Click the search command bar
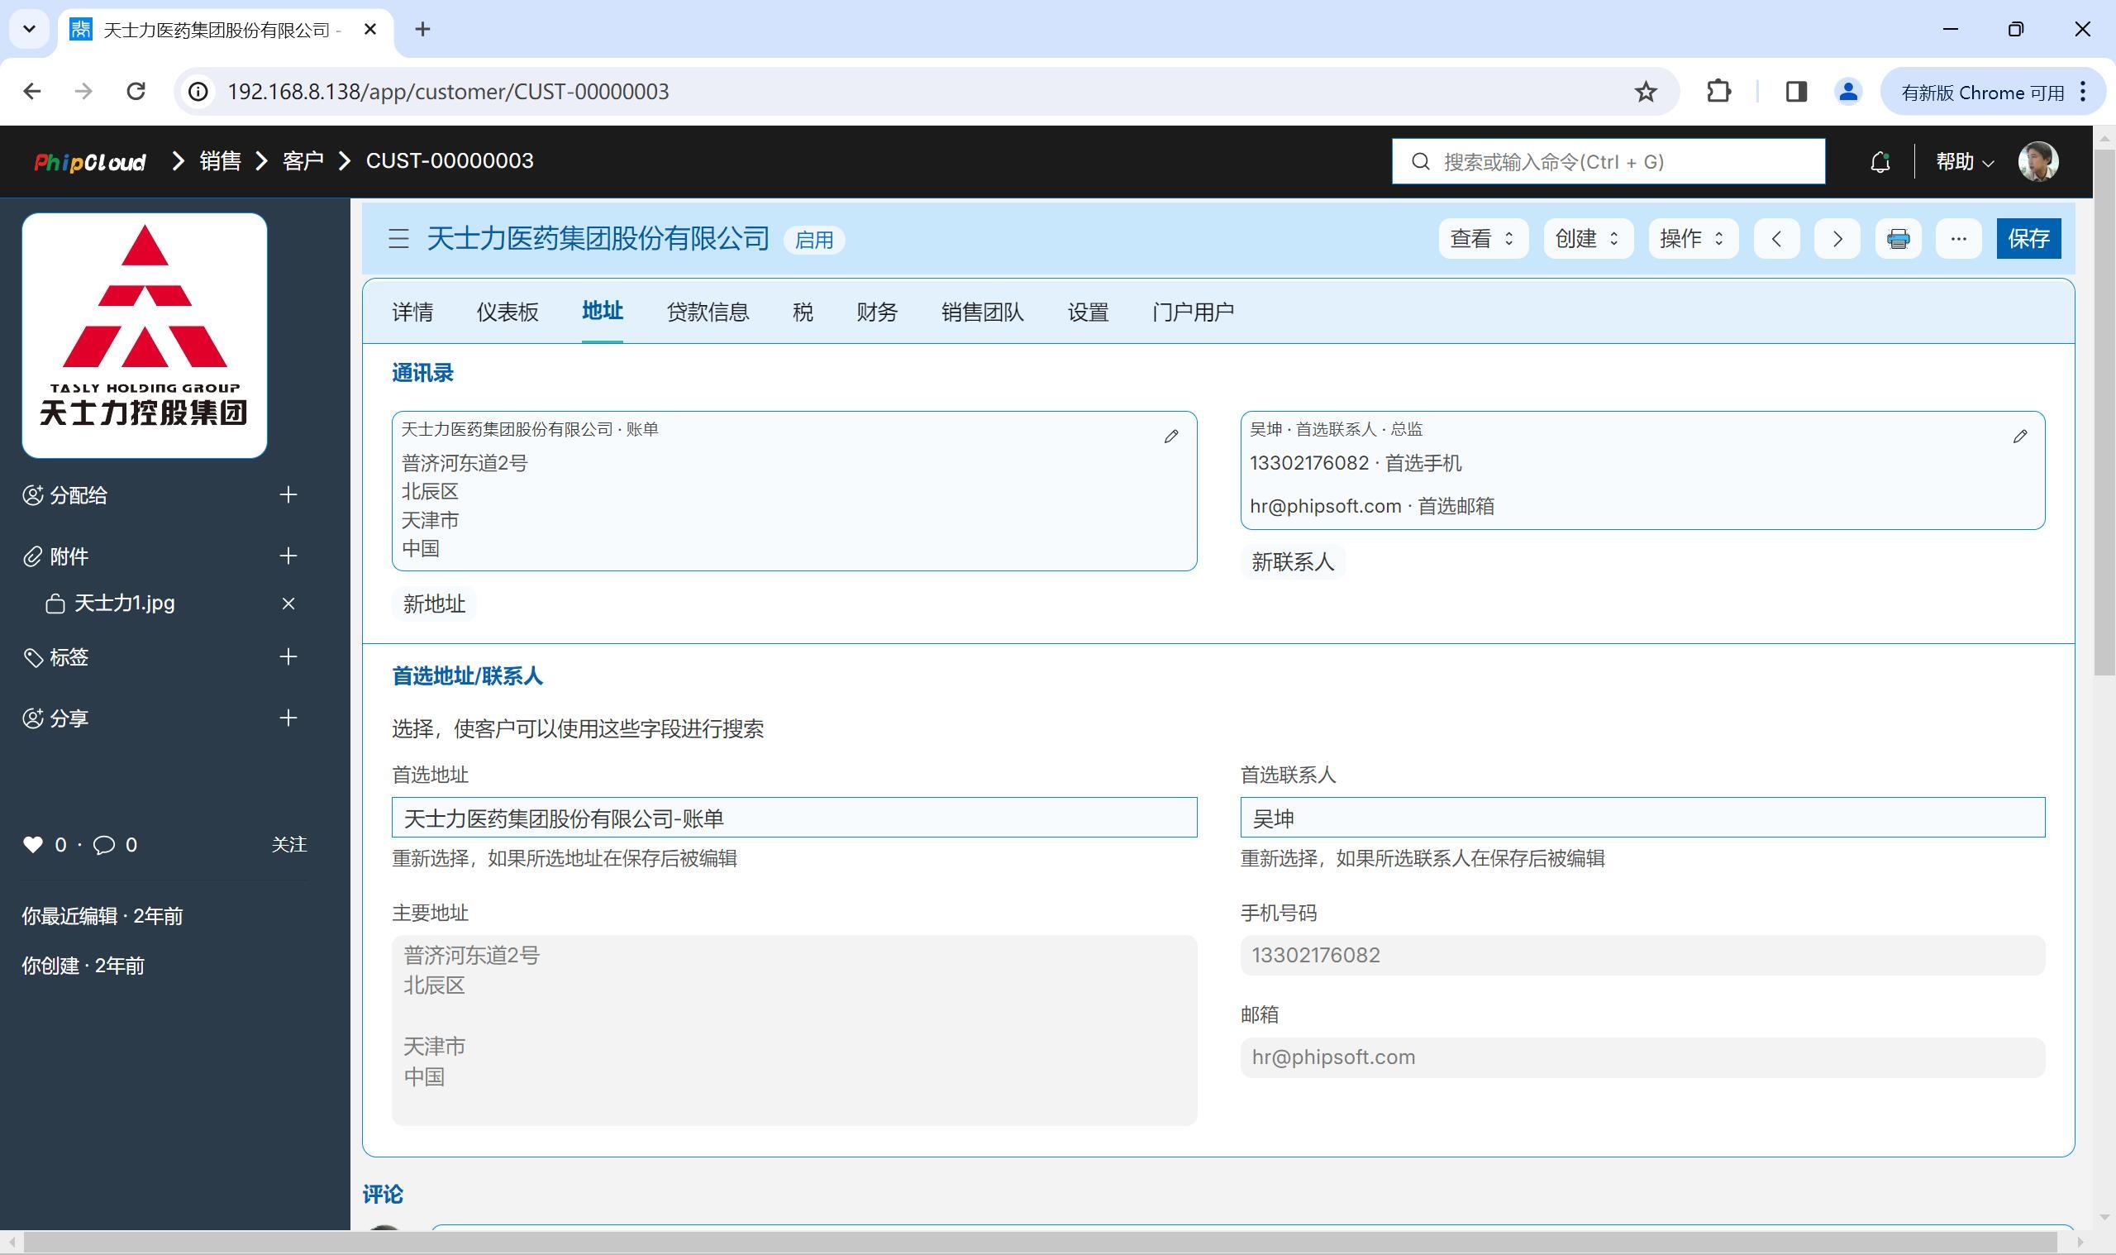The image size is (2116, 1255). click(1608, 161)
